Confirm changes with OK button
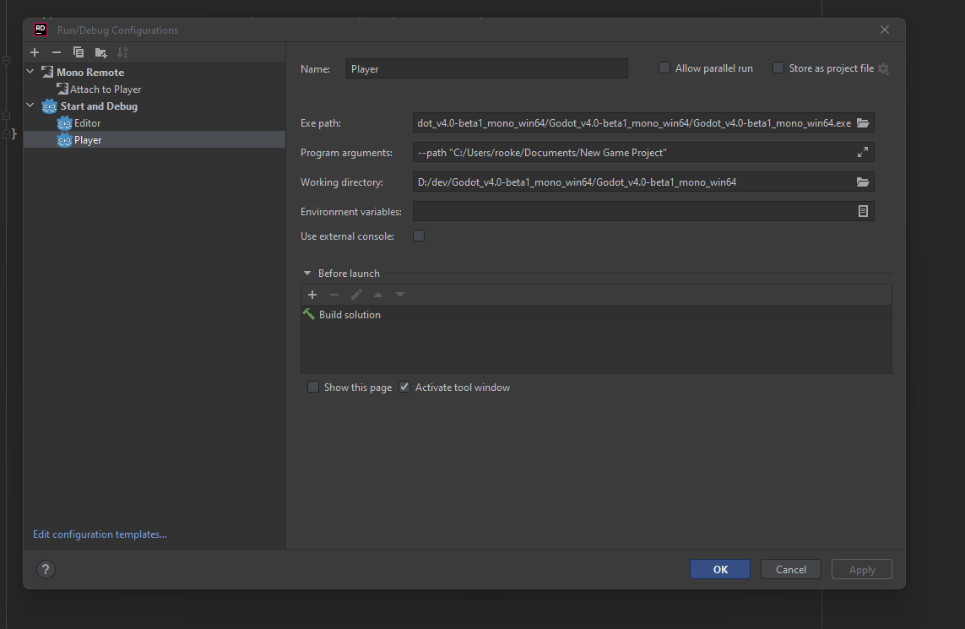Screen dimensions: 965x629 click(719, 568)
